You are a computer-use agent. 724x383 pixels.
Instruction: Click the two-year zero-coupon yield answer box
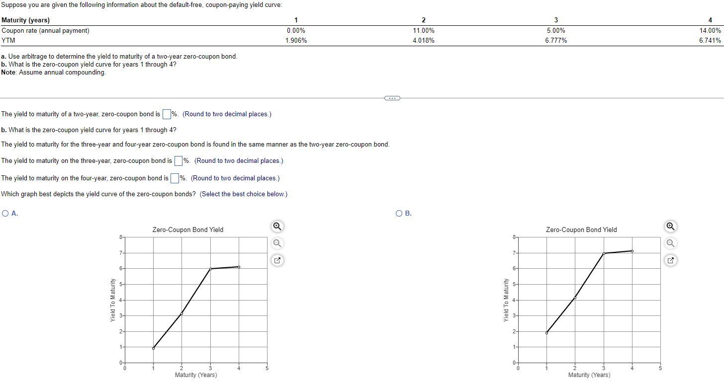[x=167, y=114]
